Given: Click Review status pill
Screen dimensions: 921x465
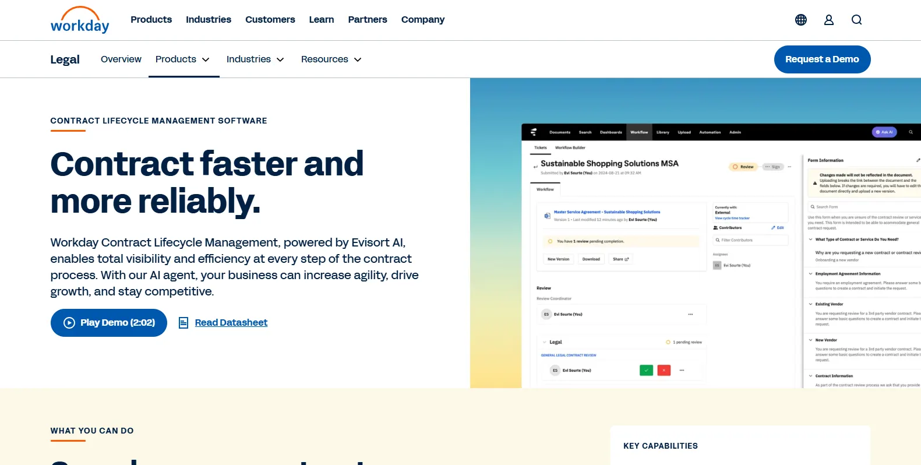Looking at the screenshot, I should click(x=743, y=167).
